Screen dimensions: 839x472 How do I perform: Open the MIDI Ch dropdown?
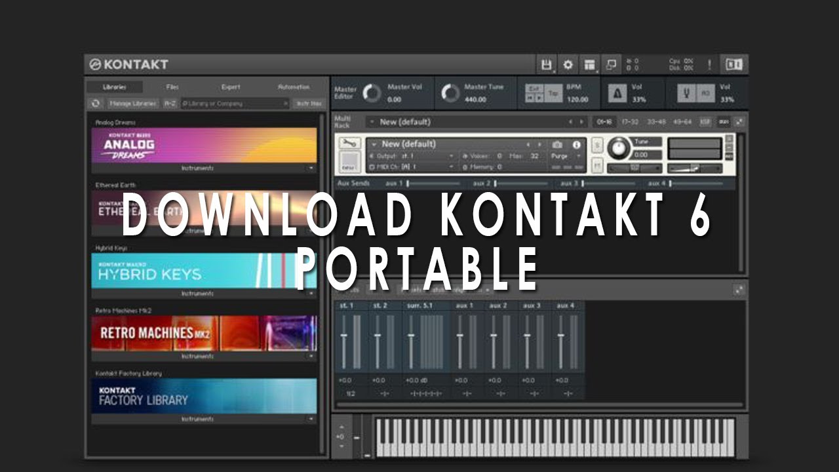coord(412,167)
